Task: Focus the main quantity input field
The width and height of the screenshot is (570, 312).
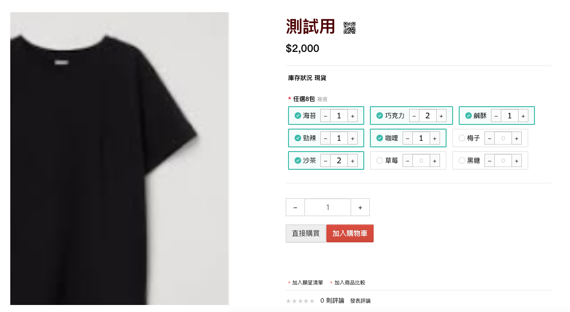Action: click(x=328, y=207)
